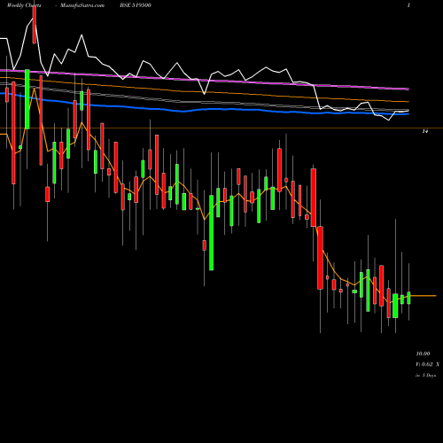
Task: Click the large red candle starting the sharp drop
Action: pyautogui.click(x=314, y=198)
